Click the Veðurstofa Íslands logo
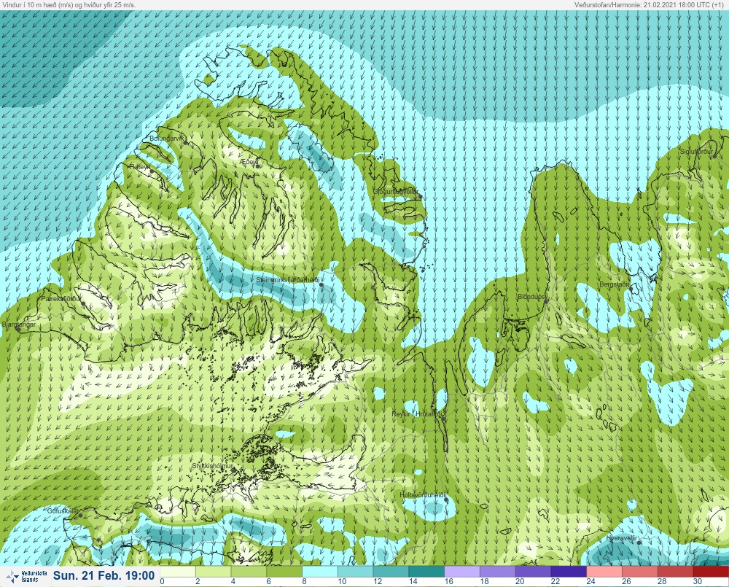The width and height of the screenshot is (729, 587). pos(26,576)
